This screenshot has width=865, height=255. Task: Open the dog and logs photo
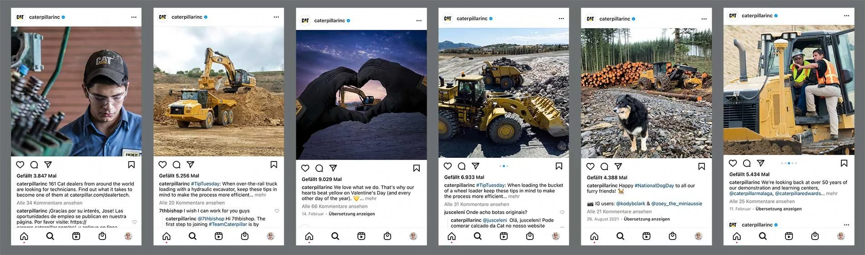646,93
